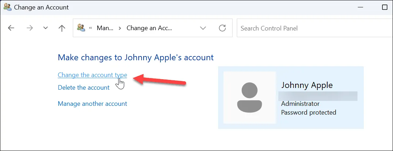Open Manage another account link

(x=93, y=104)
